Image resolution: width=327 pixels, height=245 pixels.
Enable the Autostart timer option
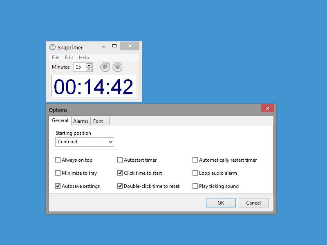pos(120,160)
